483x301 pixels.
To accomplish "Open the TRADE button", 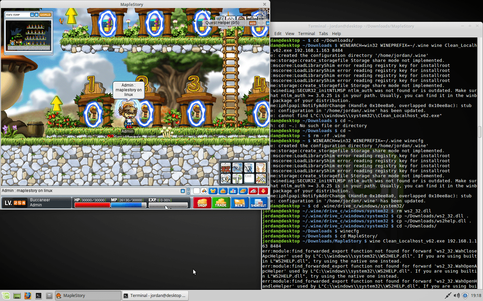I will (221, 203).
